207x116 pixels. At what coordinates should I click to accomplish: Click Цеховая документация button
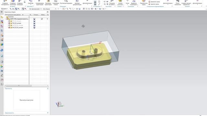click(x=77, y=3)
